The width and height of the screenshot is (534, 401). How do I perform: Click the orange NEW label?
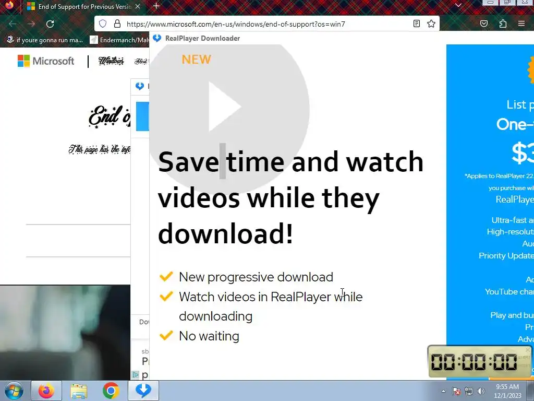pyautogui.click(x=197, y=60)
